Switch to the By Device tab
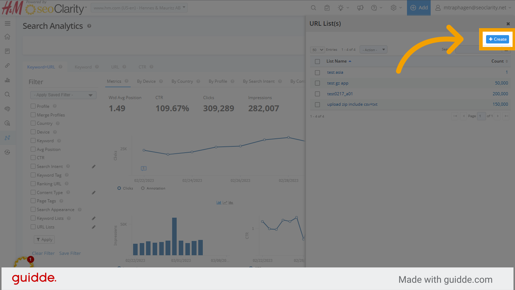 point(146,81)
